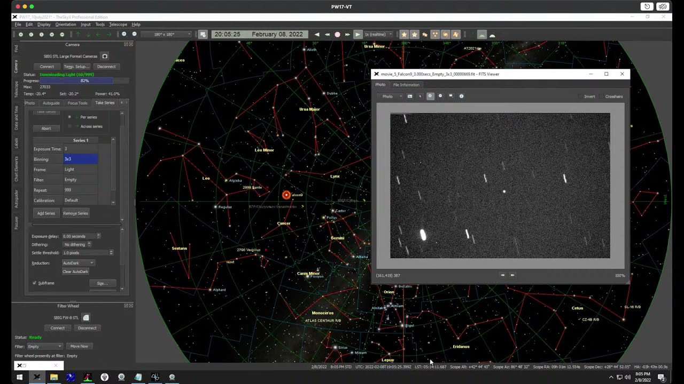Image resolution: width=684 pixels, height=384 pixels.
Task: Click the rewind time flow button
Action: pyautogui.click(x=327, y=34)
